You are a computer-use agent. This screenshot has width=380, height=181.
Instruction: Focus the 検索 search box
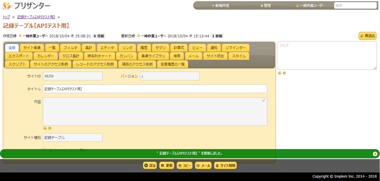click(355, 5)
